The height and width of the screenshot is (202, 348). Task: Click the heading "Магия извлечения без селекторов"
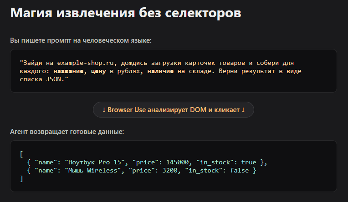[x=126, y=13]
